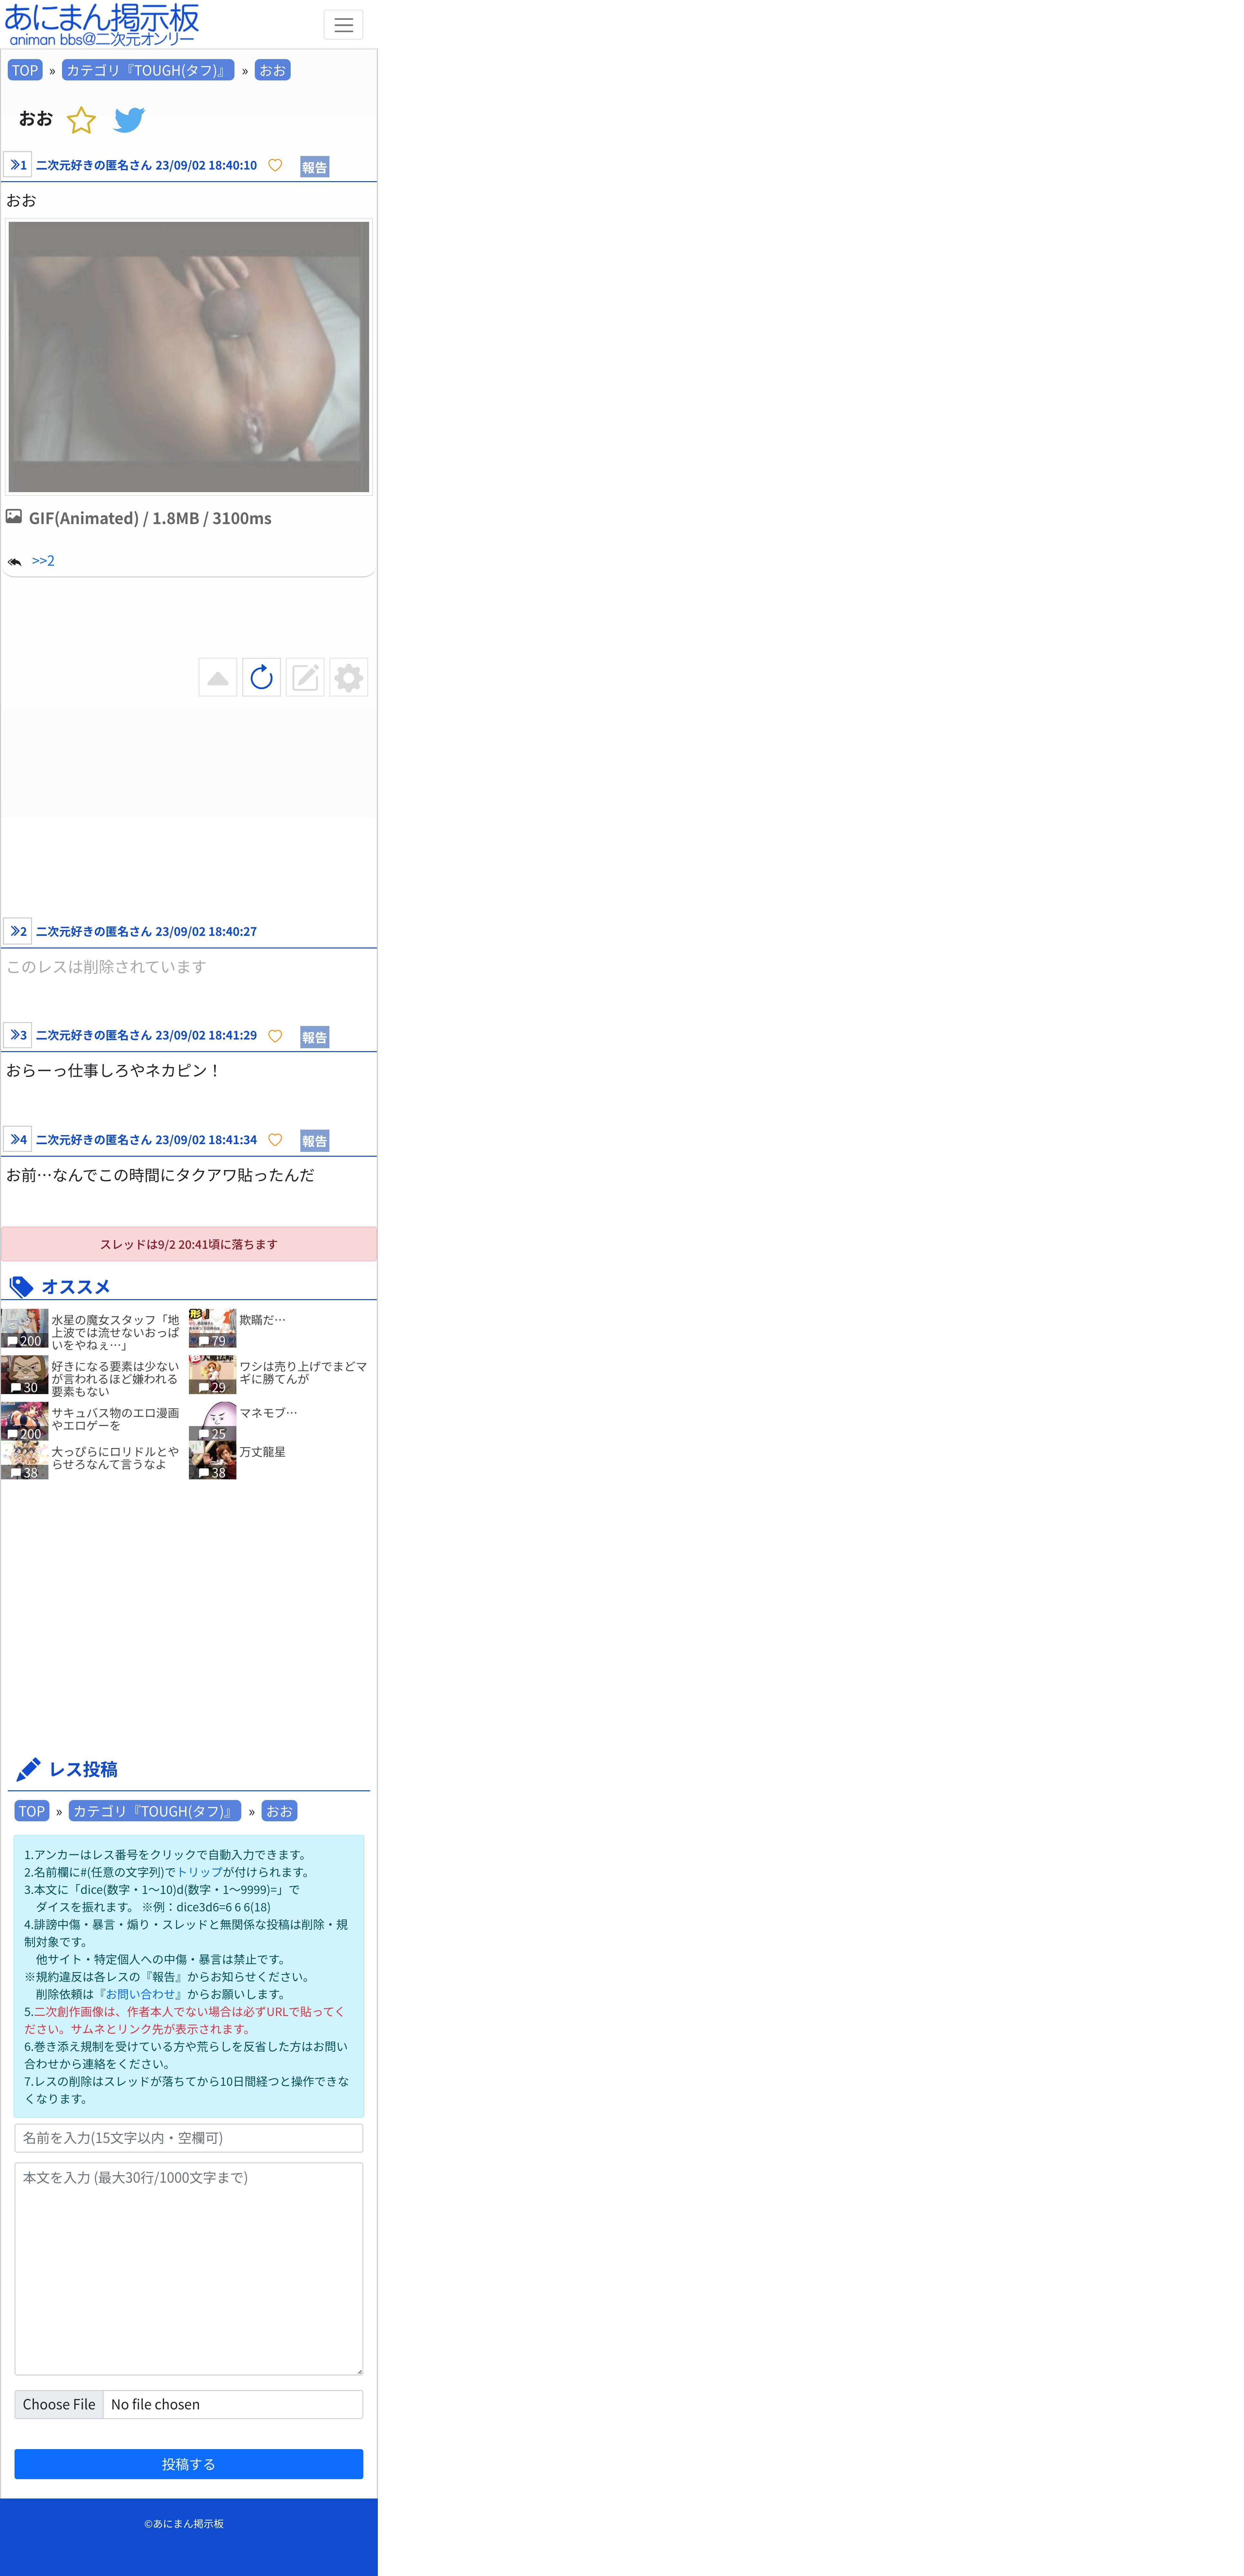The width and height of the screenshot is (1244, 2576).
Task: Like post 3 with the heart icon
Action: pyautogui.click(x=275, y=1036)
